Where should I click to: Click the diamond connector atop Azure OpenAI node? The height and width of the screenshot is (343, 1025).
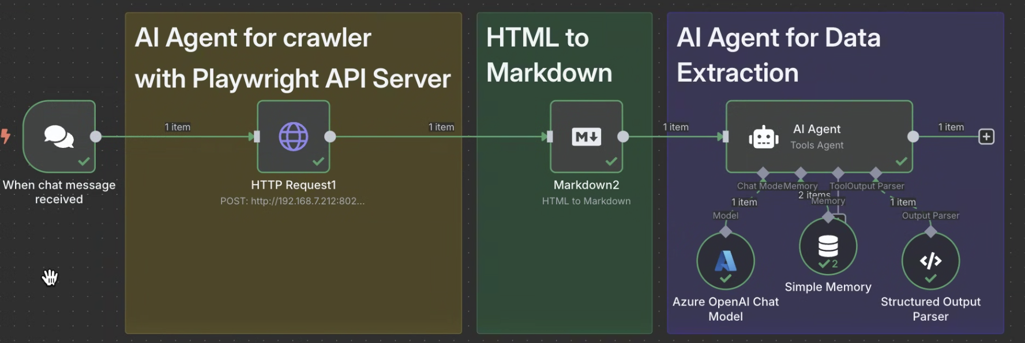tap(726, 231)
